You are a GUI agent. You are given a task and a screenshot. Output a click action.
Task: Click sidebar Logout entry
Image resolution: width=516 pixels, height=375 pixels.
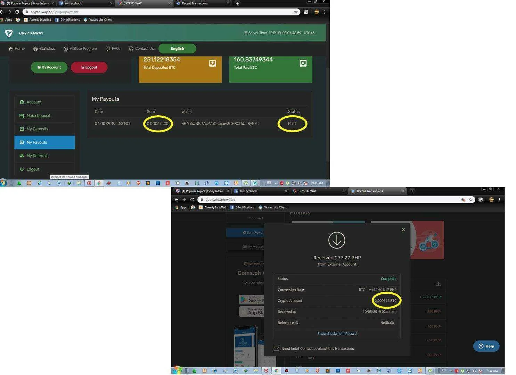tap(44, 169)
